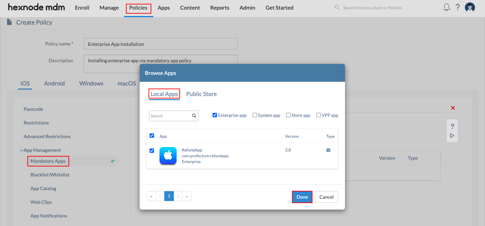Open the user profile avatar

(470, 7)
